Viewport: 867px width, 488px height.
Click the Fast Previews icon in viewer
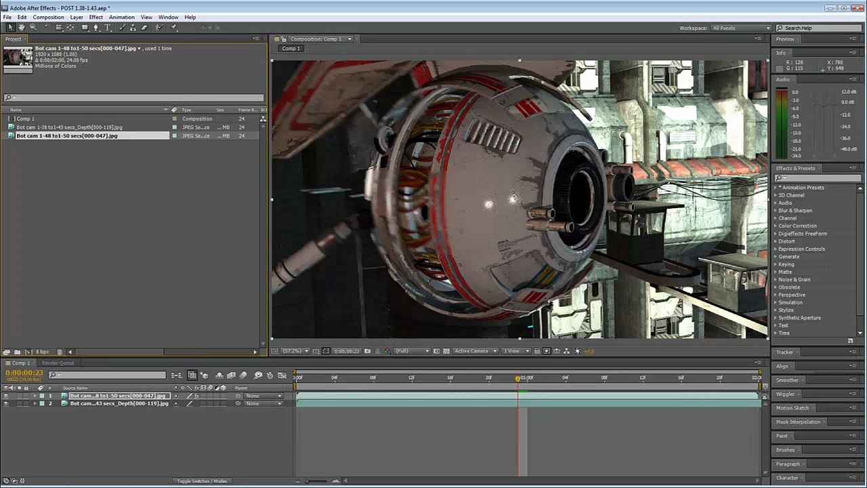coord(547,351)
